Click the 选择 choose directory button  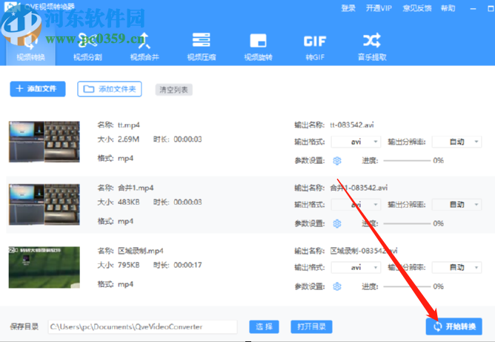click(x=264, y=327)
